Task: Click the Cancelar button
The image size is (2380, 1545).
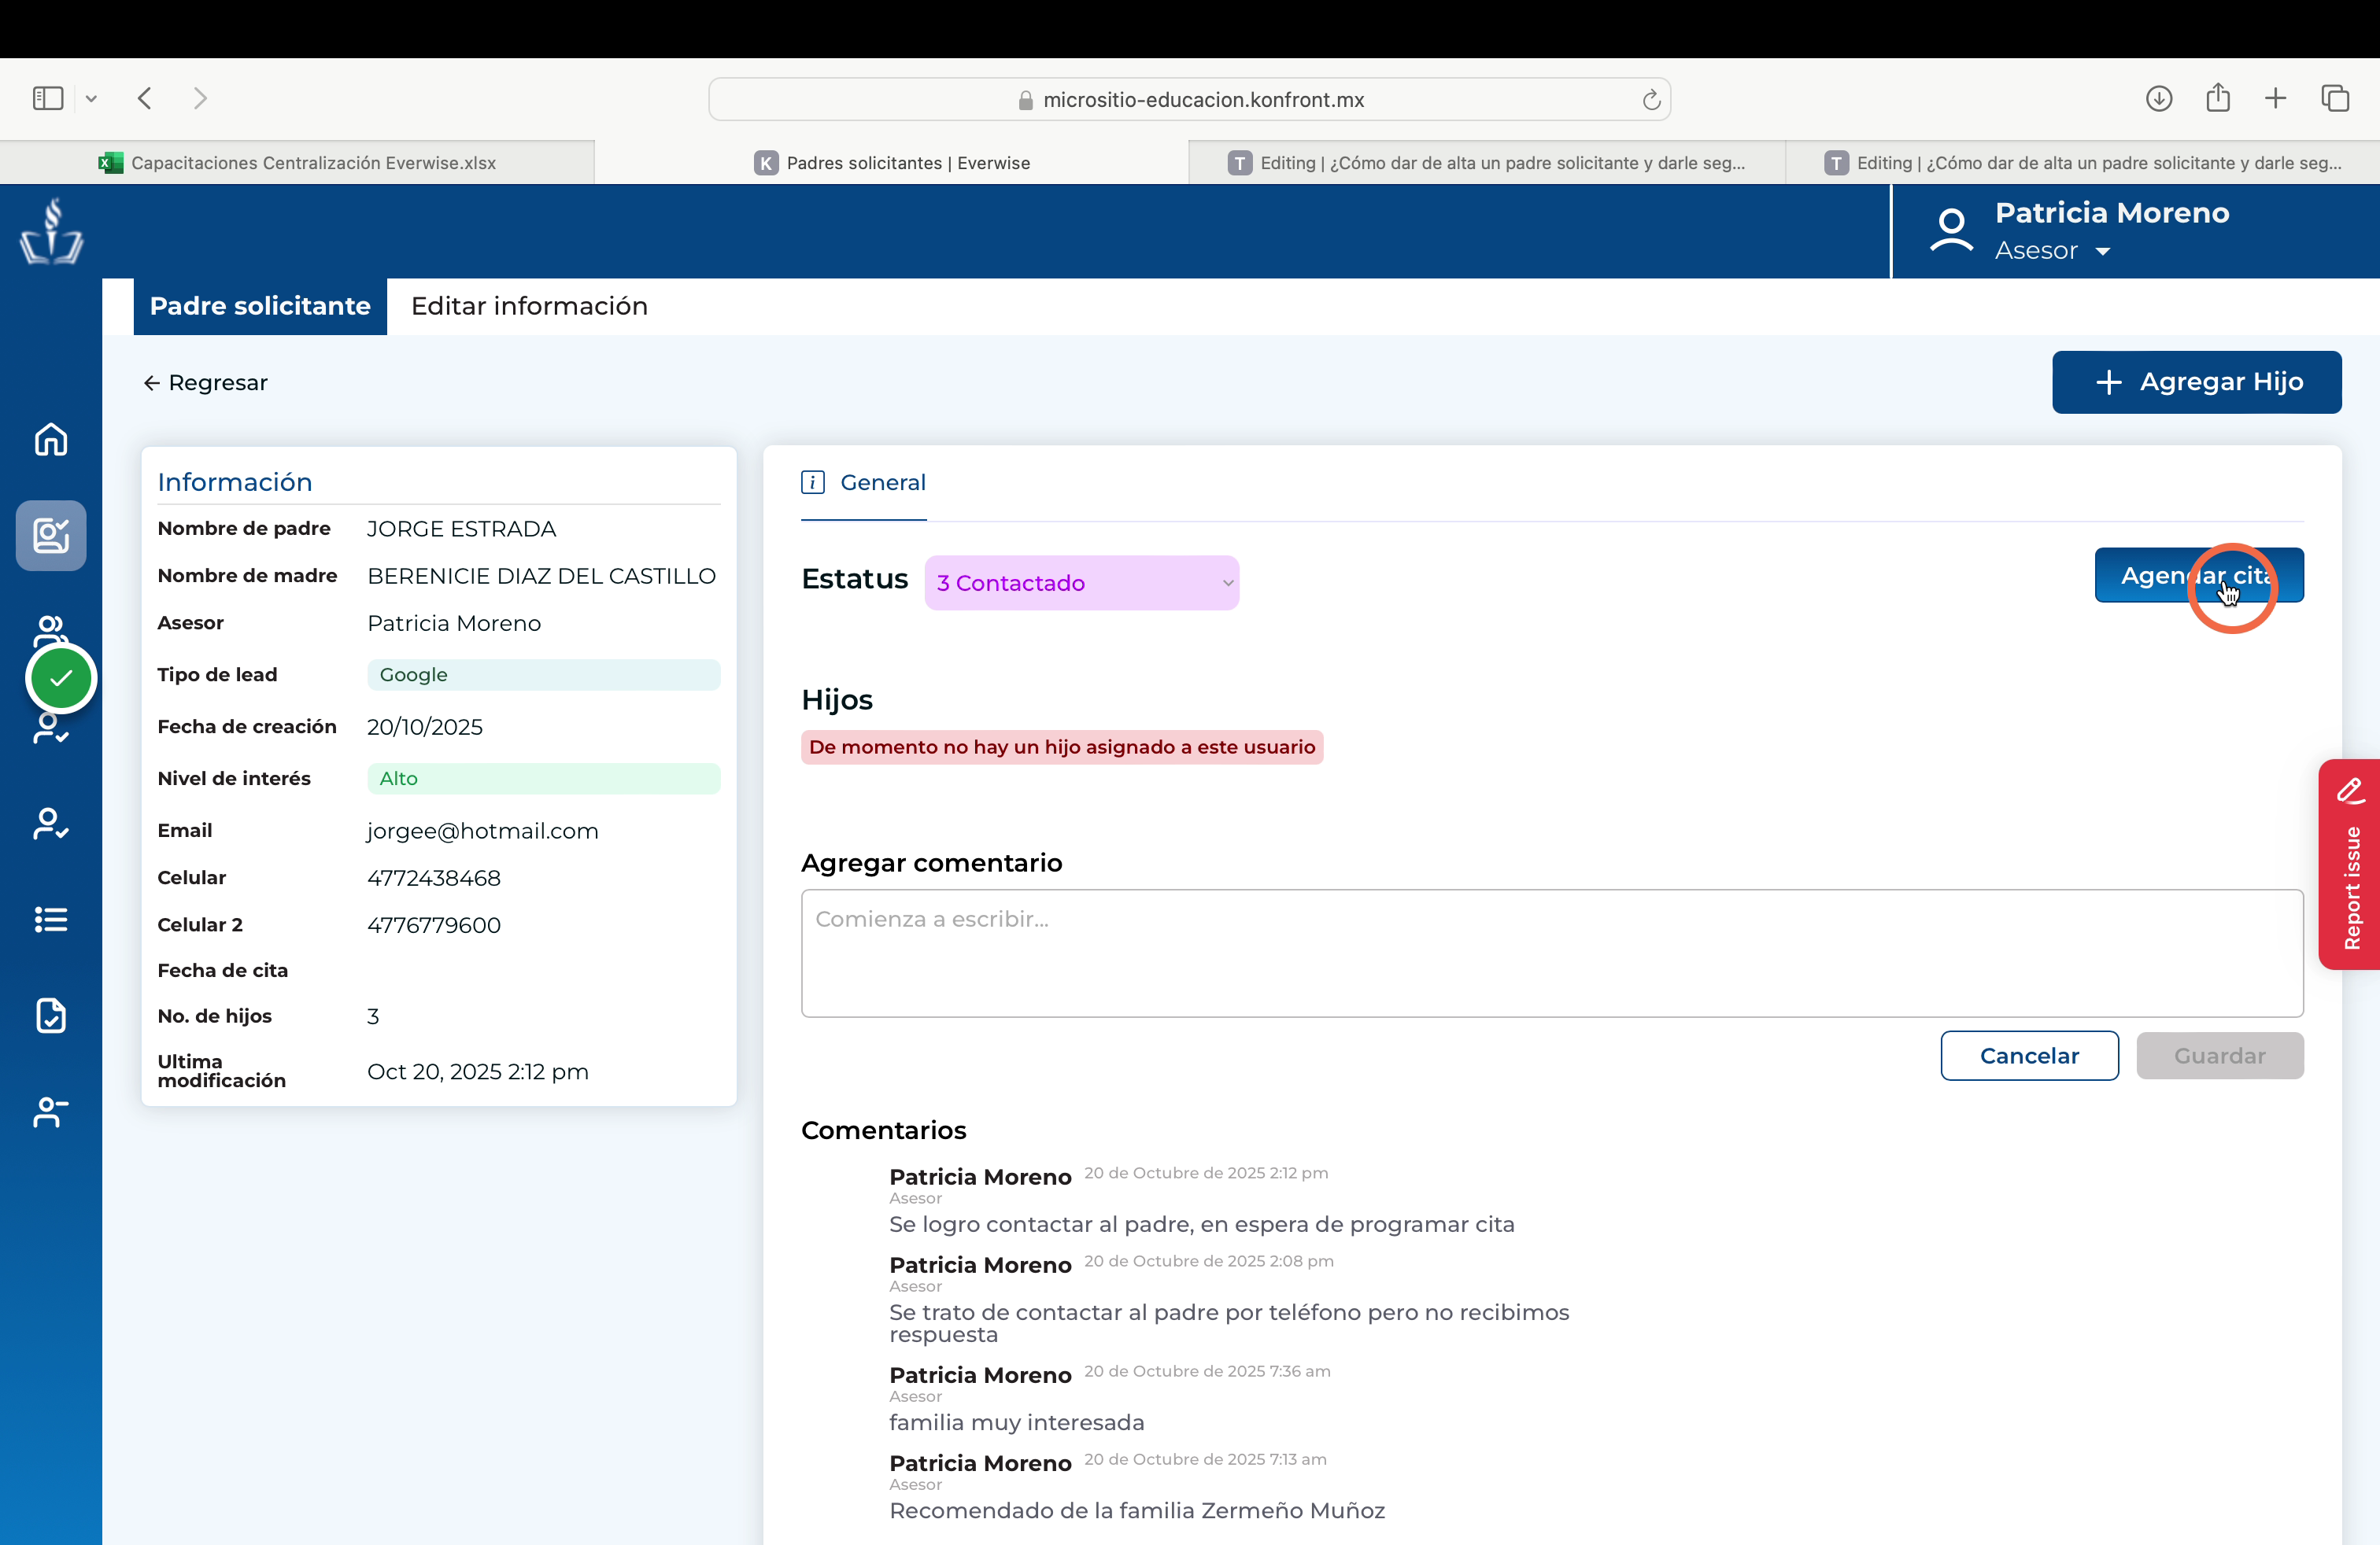Action: pos(2029,1056)
